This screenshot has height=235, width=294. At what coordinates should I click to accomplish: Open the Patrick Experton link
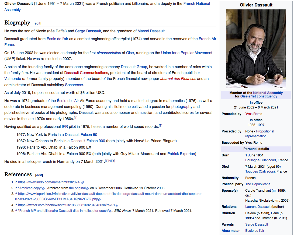tap(181, 154)
